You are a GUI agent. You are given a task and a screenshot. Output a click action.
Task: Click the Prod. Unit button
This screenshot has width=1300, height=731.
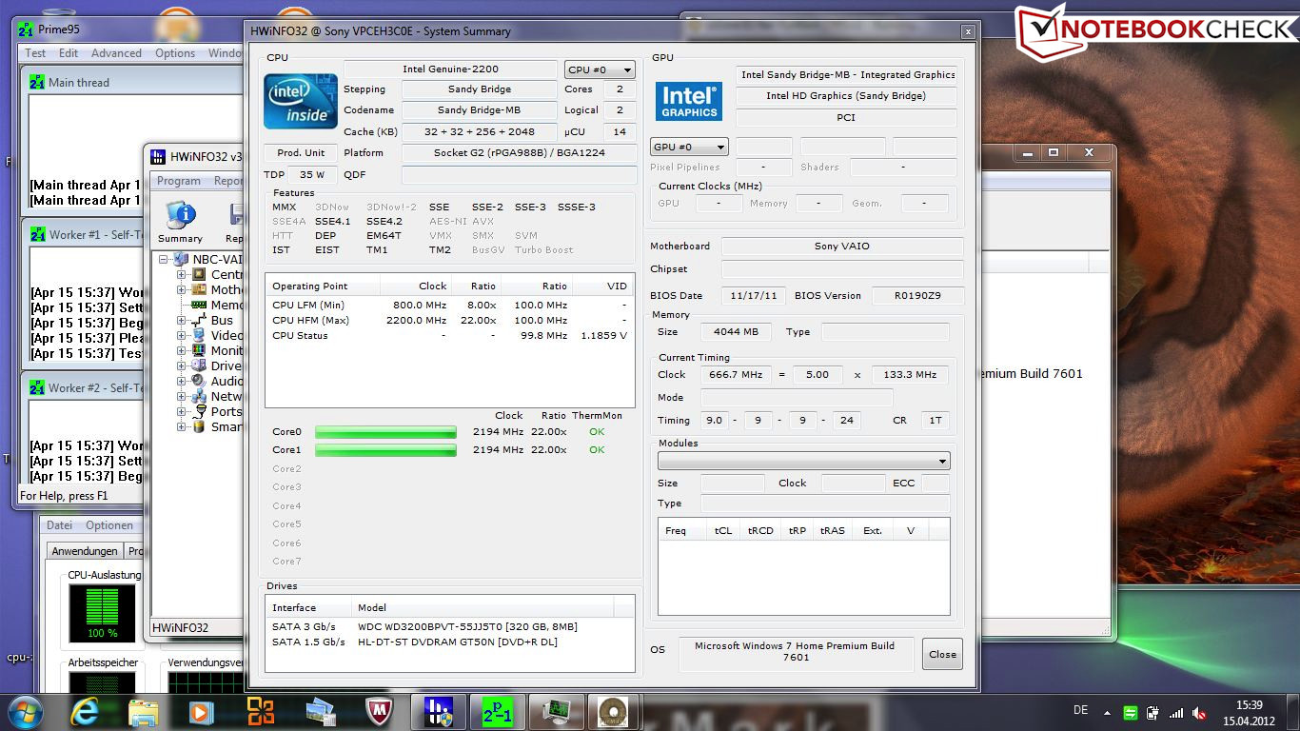[301, 152]
